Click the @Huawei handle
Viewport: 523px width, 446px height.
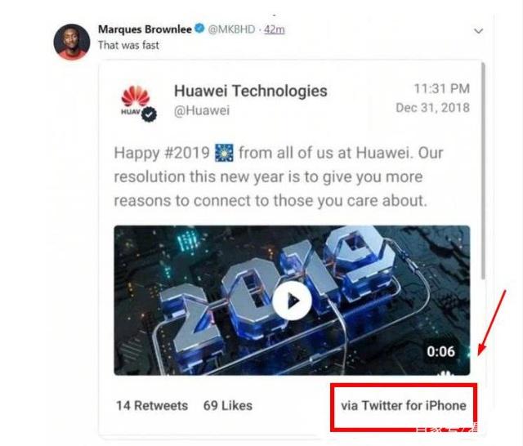click(x=202, y=110)
